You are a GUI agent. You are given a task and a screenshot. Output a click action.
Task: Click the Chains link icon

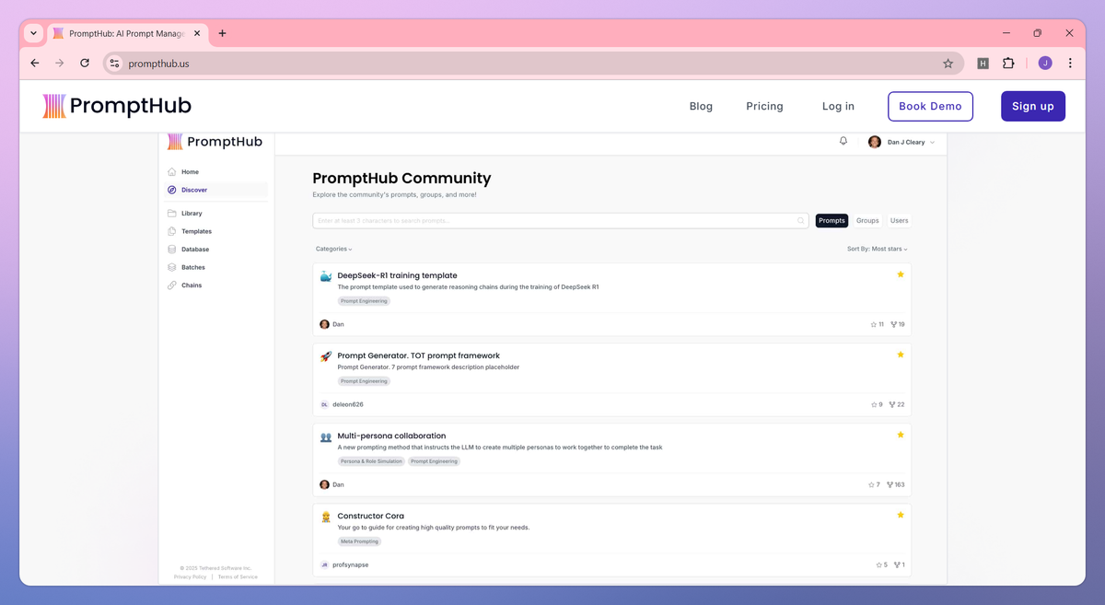coord(172,285)
